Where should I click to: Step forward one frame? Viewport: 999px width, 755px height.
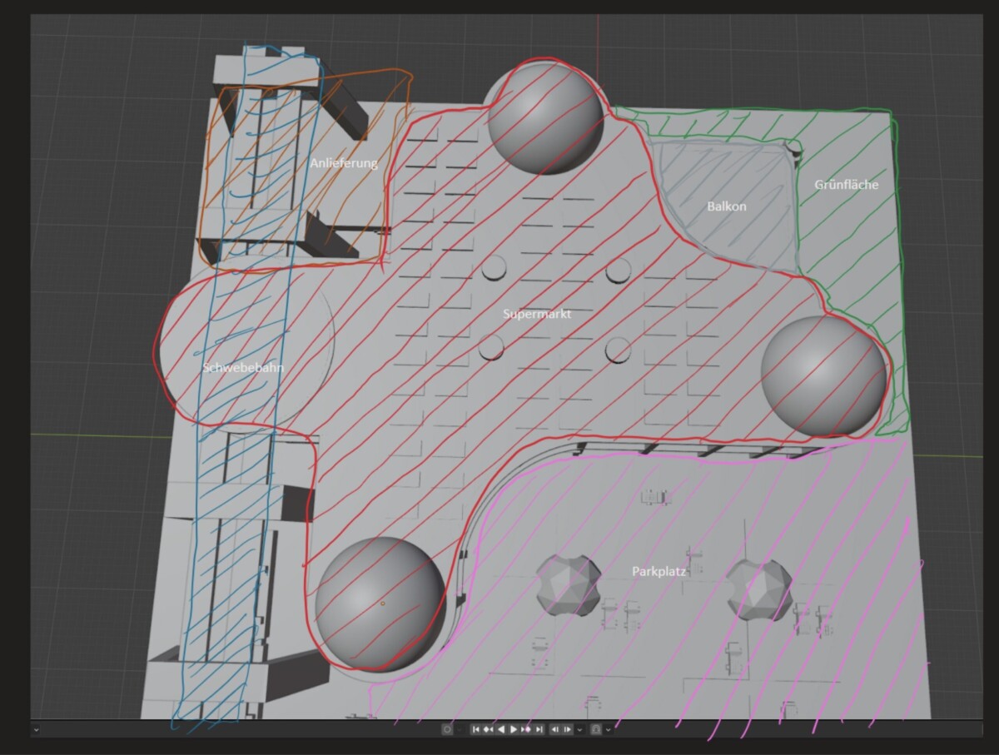(x=568, y=729)
